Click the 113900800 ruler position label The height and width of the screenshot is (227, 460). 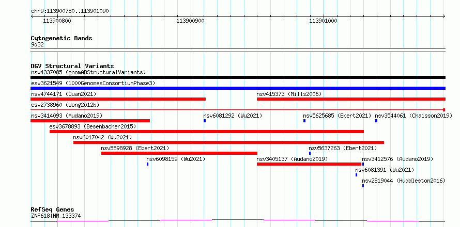57,21
